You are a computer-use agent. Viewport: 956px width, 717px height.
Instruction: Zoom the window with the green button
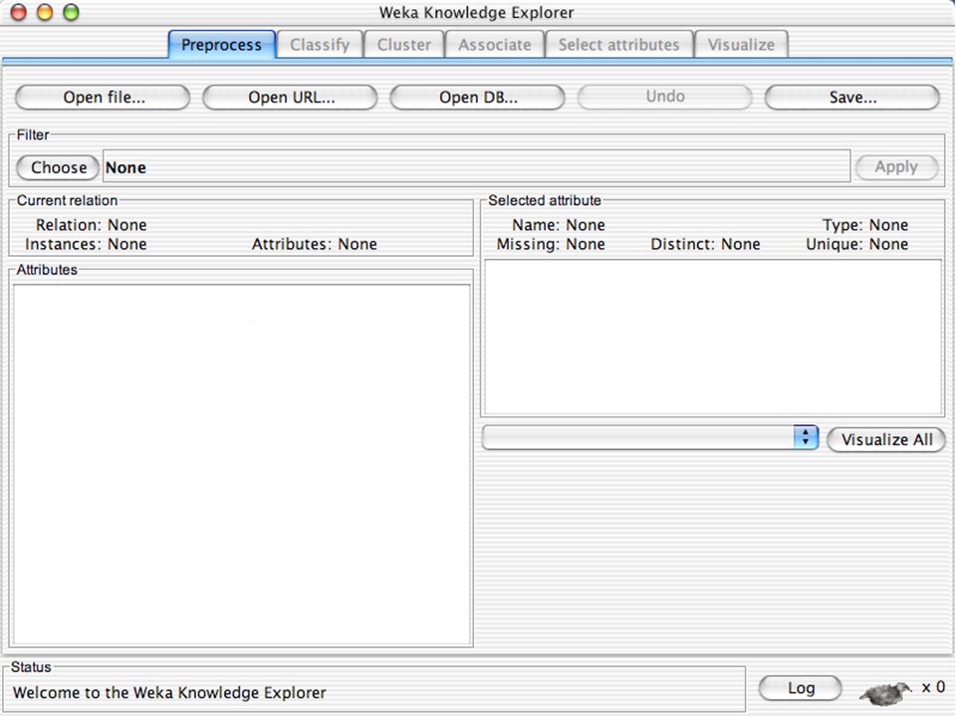72,12
